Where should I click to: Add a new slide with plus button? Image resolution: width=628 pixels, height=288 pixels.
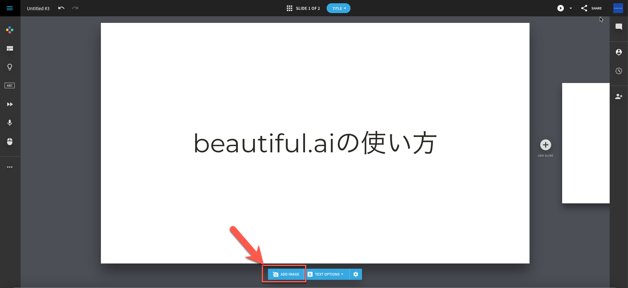[x=545, y=145]
